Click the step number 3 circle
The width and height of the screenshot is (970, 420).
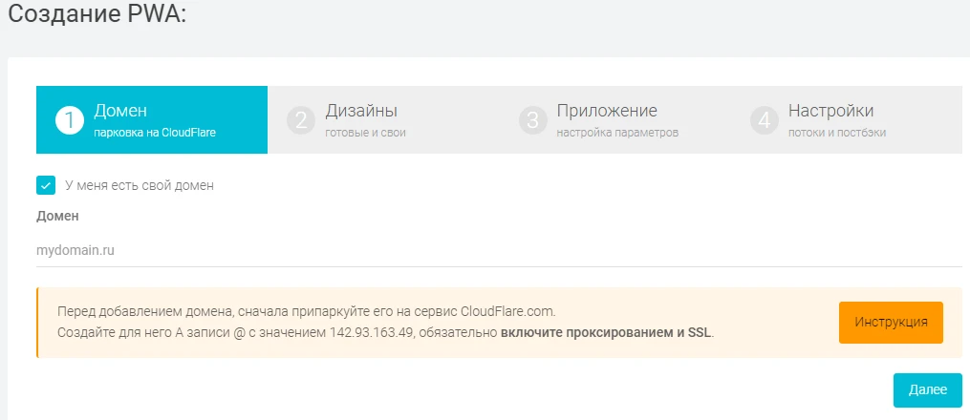pyautogui.click(x=532, y=120)
